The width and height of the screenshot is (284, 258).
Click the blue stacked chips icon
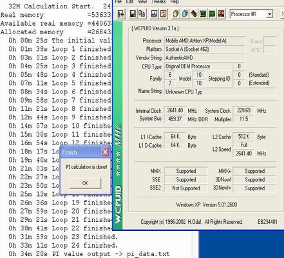(185, 14)
